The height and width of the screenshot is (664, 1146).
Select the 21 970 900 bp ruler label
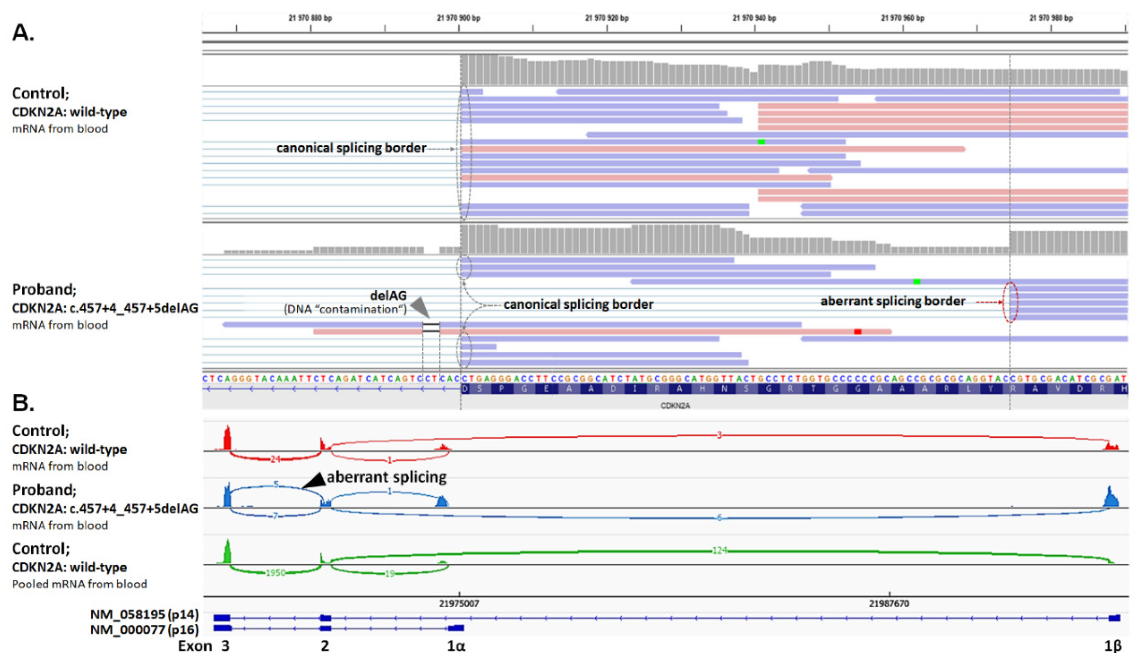pyautogui.click(x=458, y=18)
